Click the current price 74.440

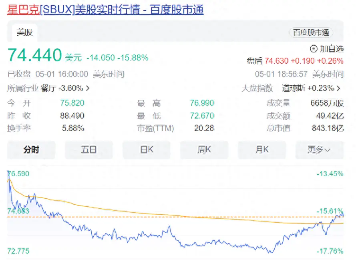tap(35, 56)
